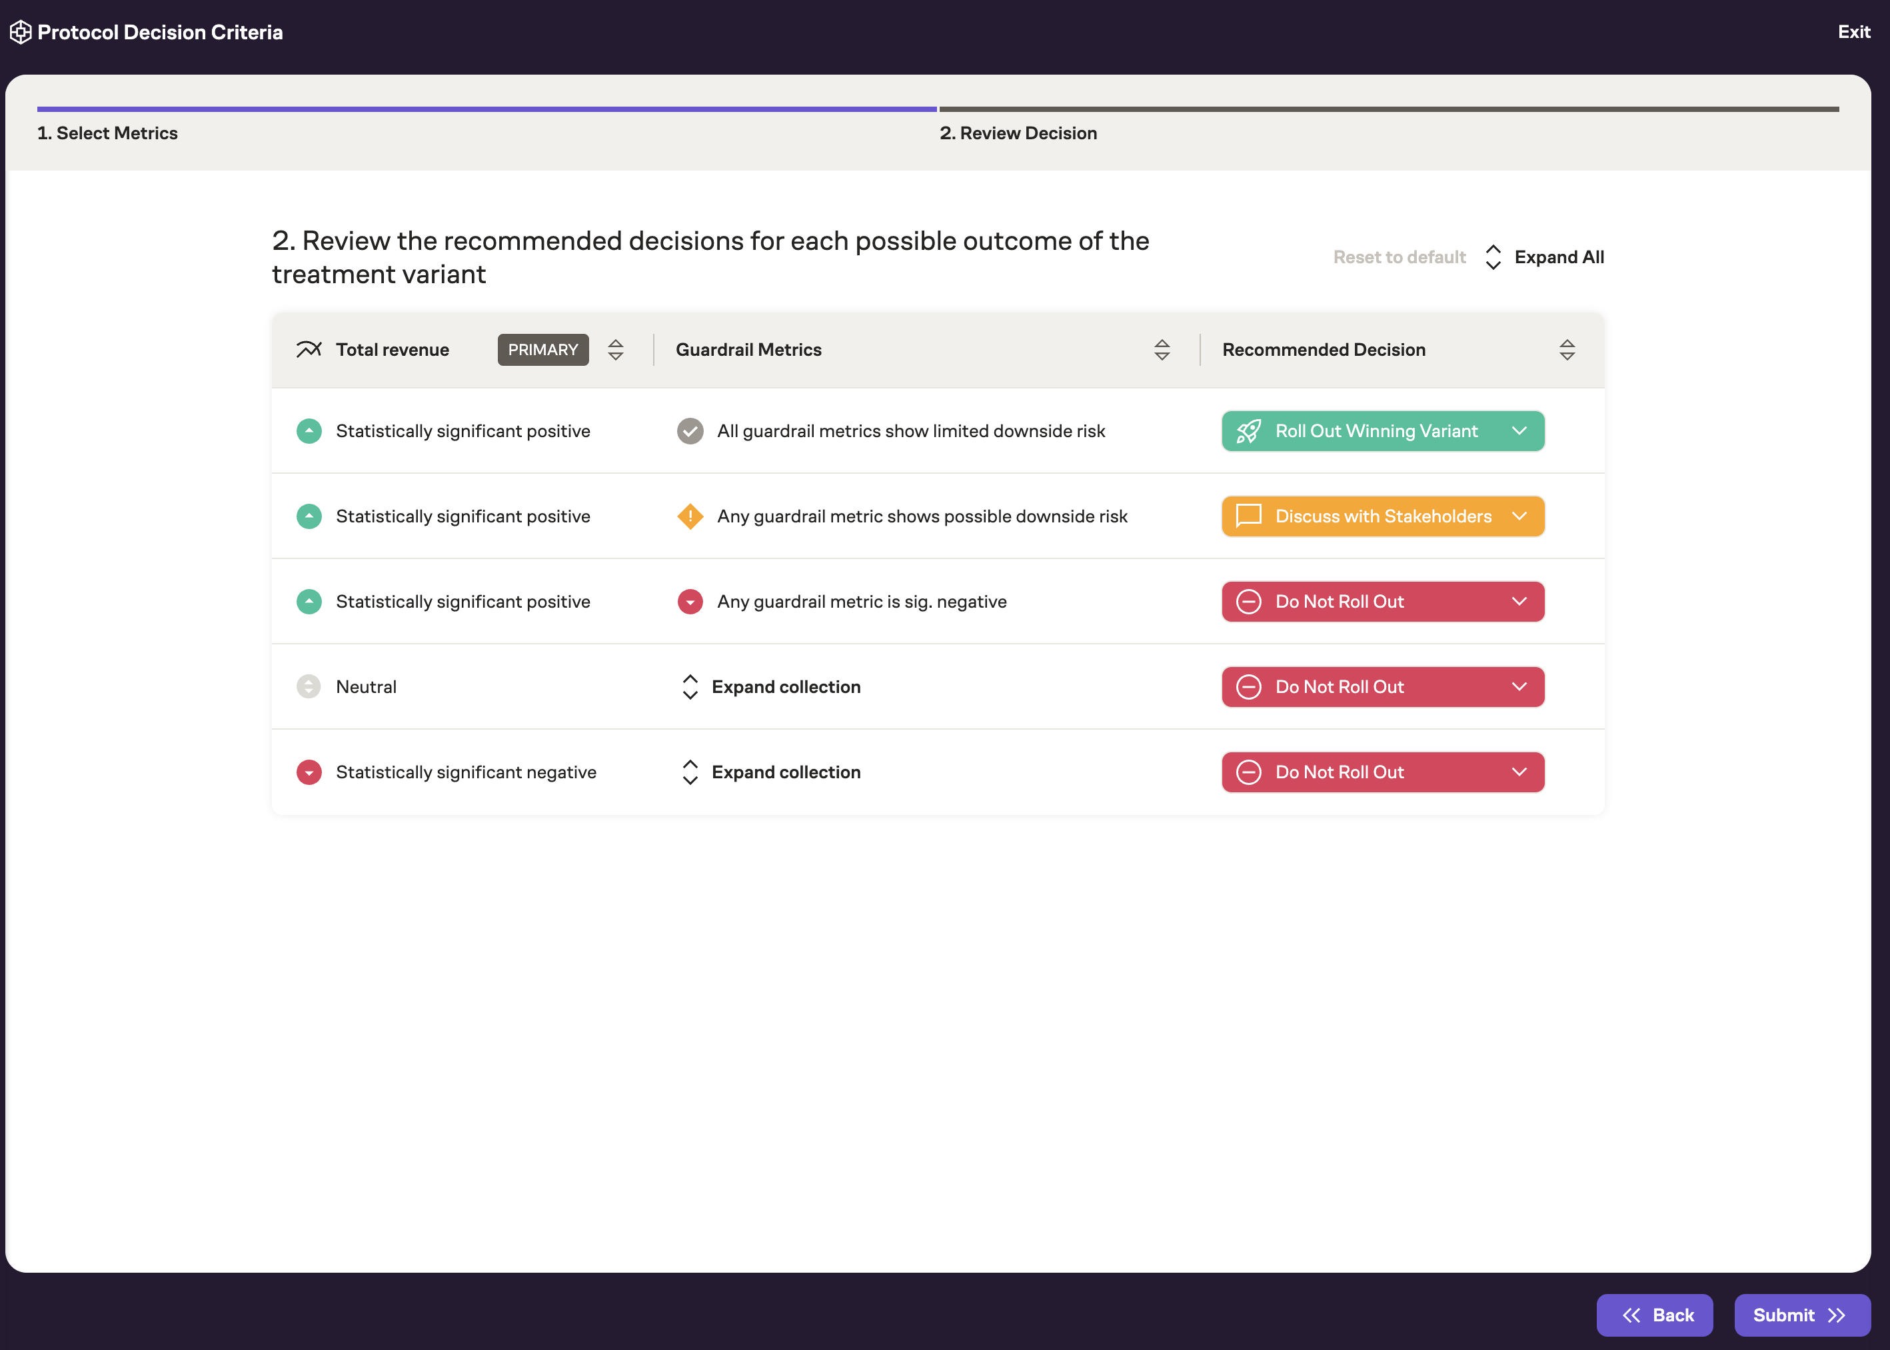Click the Roll Out Winning Variant icon
Screen dimensions: 1890x1350
(1249, 430)
